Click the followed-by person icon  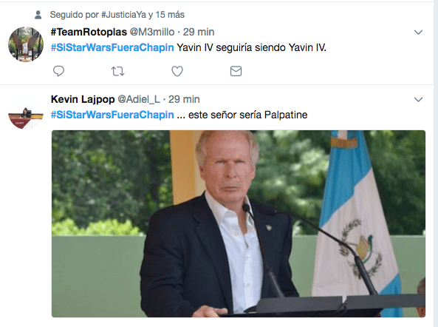coord(38,15)
